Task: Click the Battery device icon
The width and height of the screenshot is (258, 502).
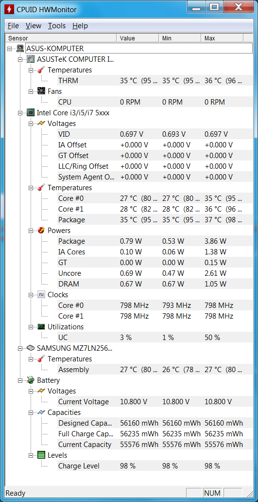Action: (31, 380)
